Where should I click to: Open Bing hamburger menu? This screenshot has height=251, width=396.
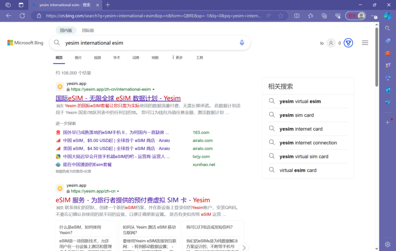click(x=365, y=43)
